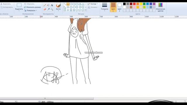Viewport: 187px width, 105px height.
Task: Open the Выделить dropdown arrow
Action: pyautogui.click(x=19, y=11)
